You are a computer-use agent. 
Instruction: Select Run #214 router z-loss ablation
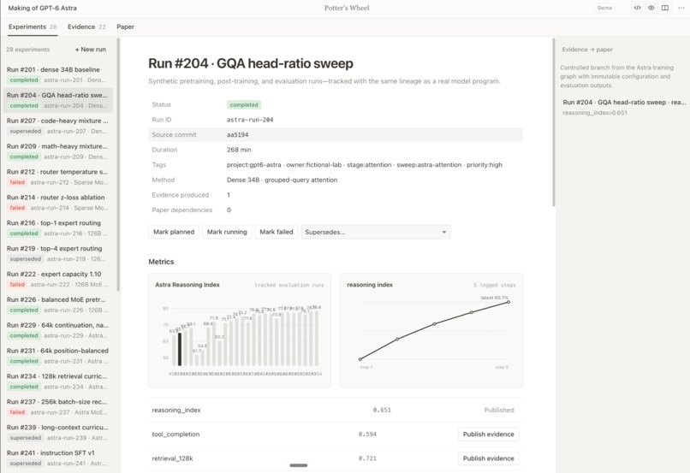click(57, 202)
